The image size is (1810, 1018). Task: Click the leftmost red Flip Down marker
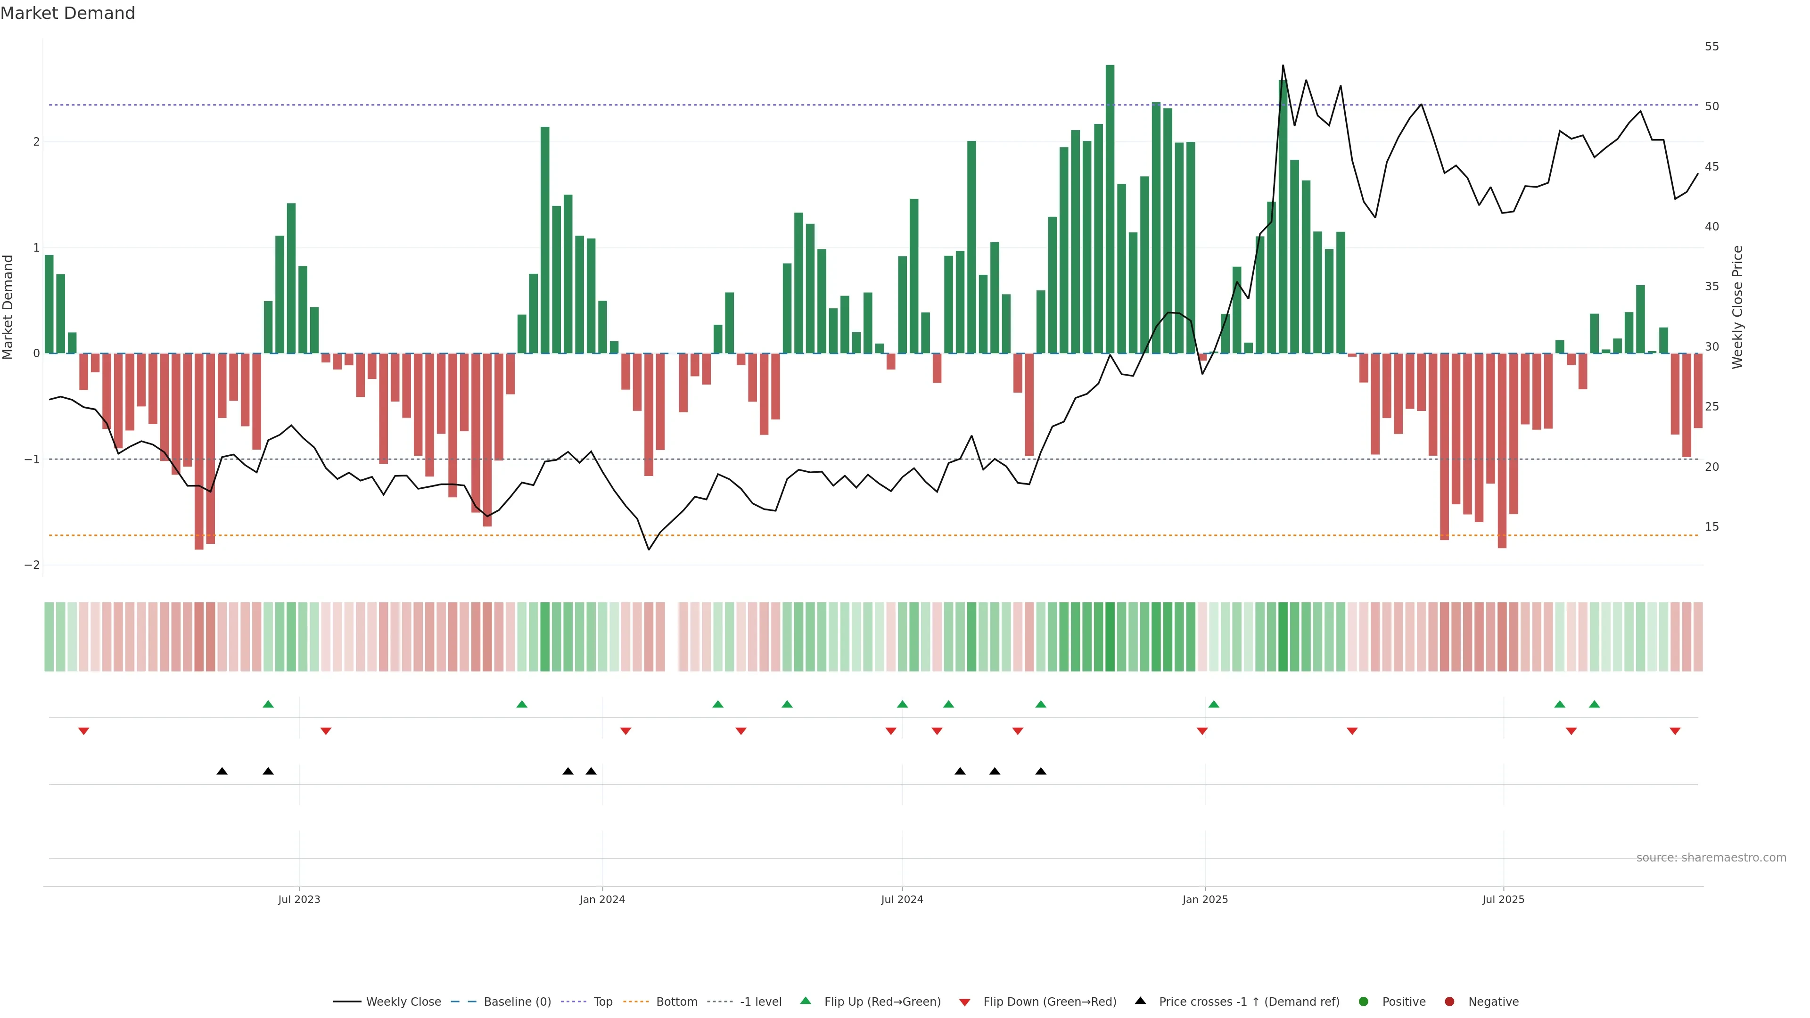point(83,731)
